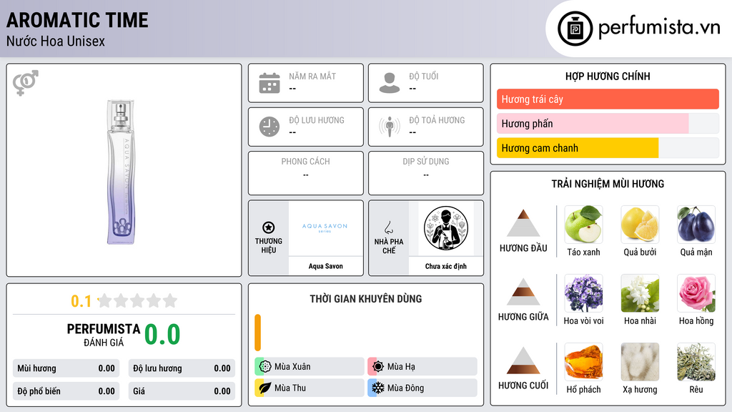
Task: Click the Hợp hương chính heading
Action: [608, 76]
